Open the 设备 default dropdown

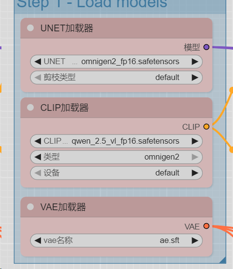point(116,173)
